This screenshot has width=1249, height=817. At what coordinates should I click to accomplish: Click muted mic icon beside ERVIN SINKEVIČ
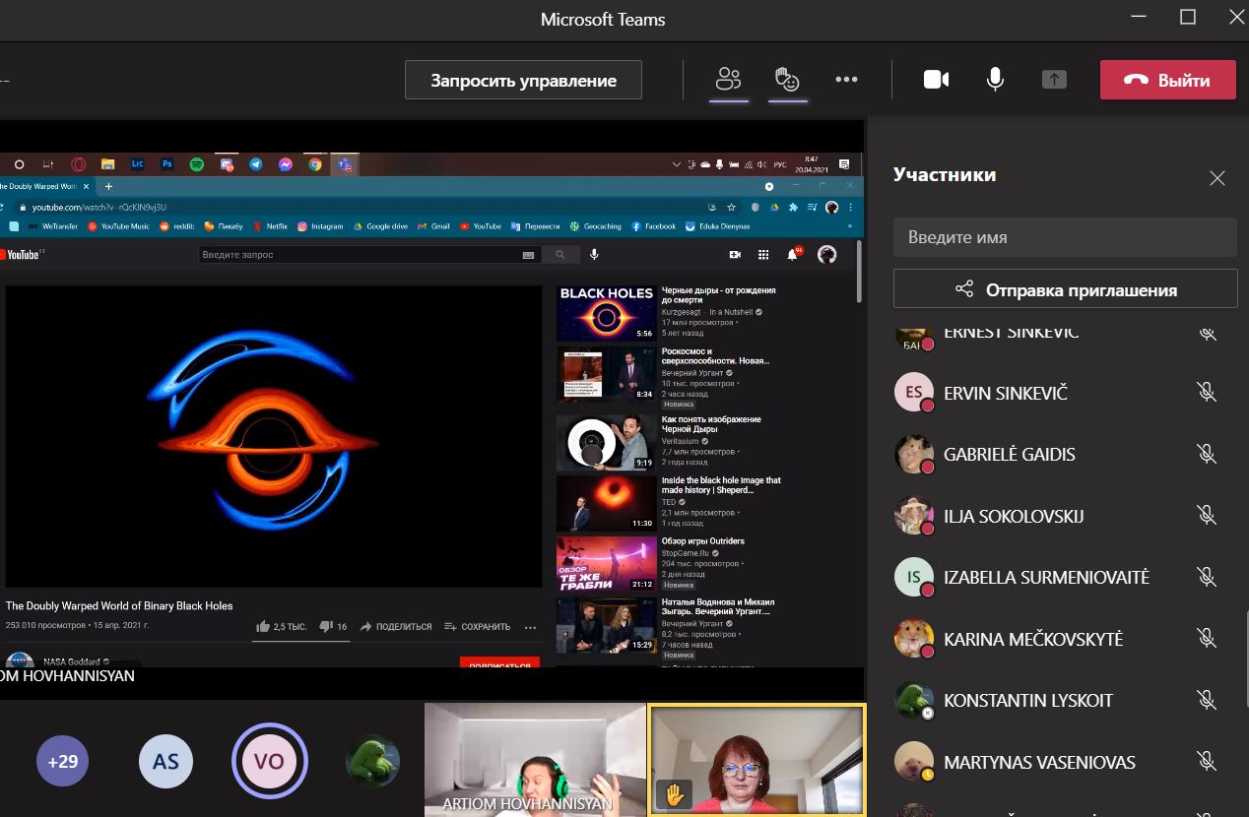pyautogui.click(x=1207, y=393)
